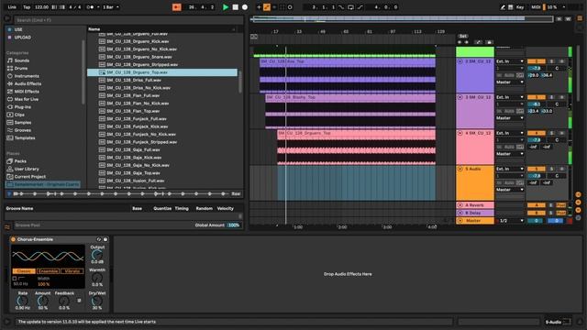Screen dimensions: 587x330
Task: Open Packs in Places
Action: point(20,161)
